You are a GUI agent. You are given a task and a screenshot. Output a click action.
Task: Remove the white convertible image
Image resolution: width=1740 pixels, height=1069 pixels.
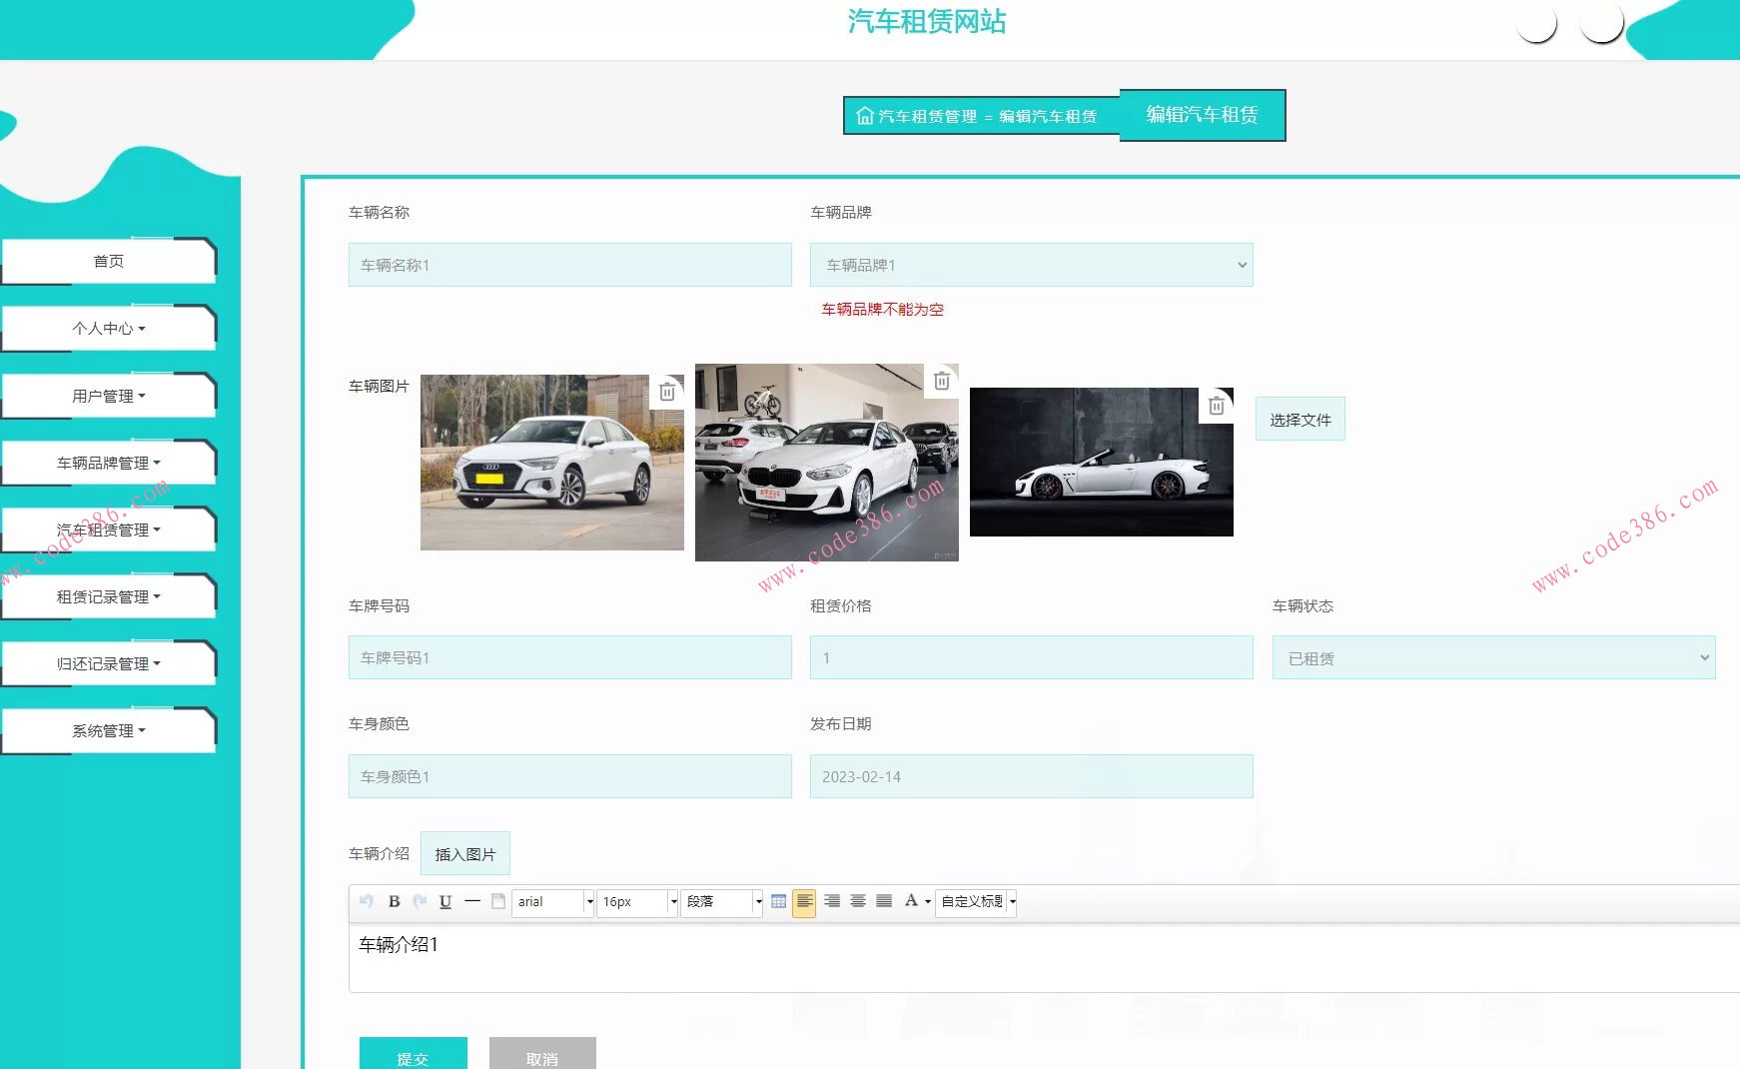[1216, 406]
